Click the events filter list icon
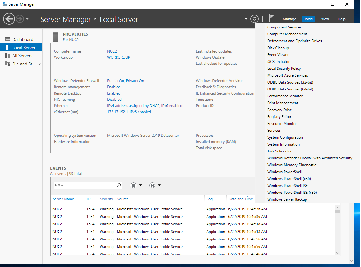Image resolution: width=361 pixels, height=267 pixels. click(133, 185)
